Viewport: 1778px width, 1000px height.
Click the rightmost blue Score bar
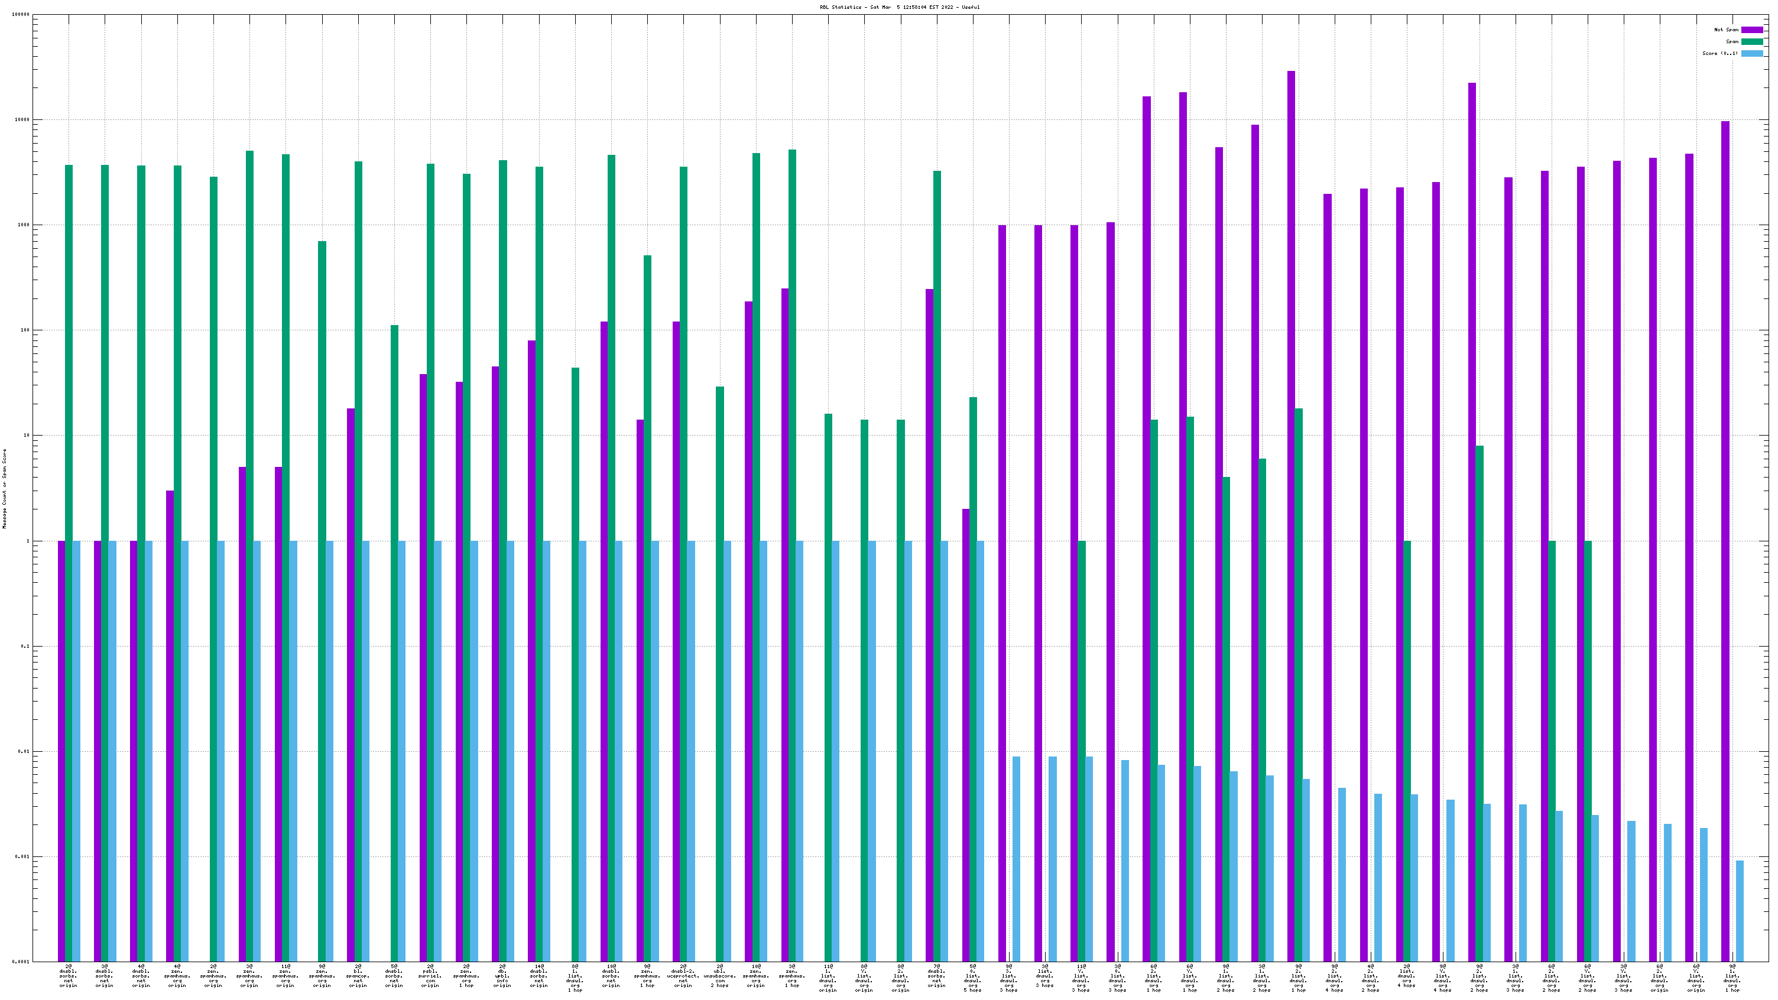coord(1740,911)
